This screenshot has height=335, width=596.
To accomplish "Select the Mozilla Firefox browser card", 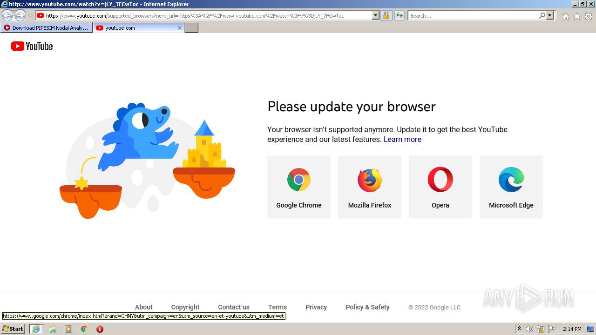I will [370, 187].
